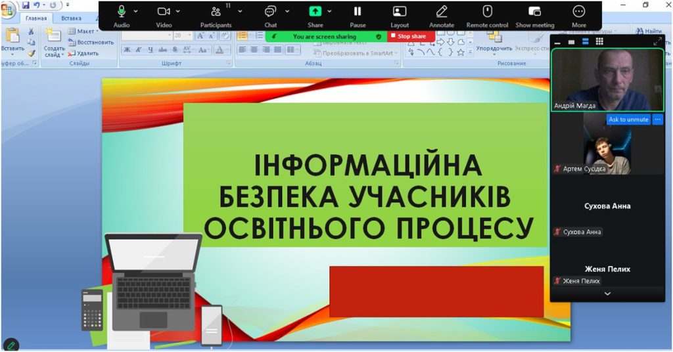Open the Layout options icon
The height and width of the screenshot is (352, 673).
[x=400, y=12]
